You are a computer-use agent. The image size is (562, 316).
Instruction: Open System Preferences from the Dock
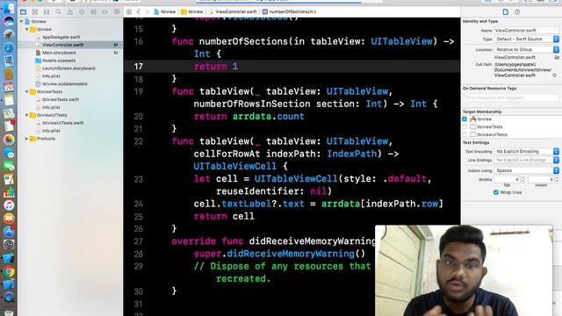[x=9, y=245]
